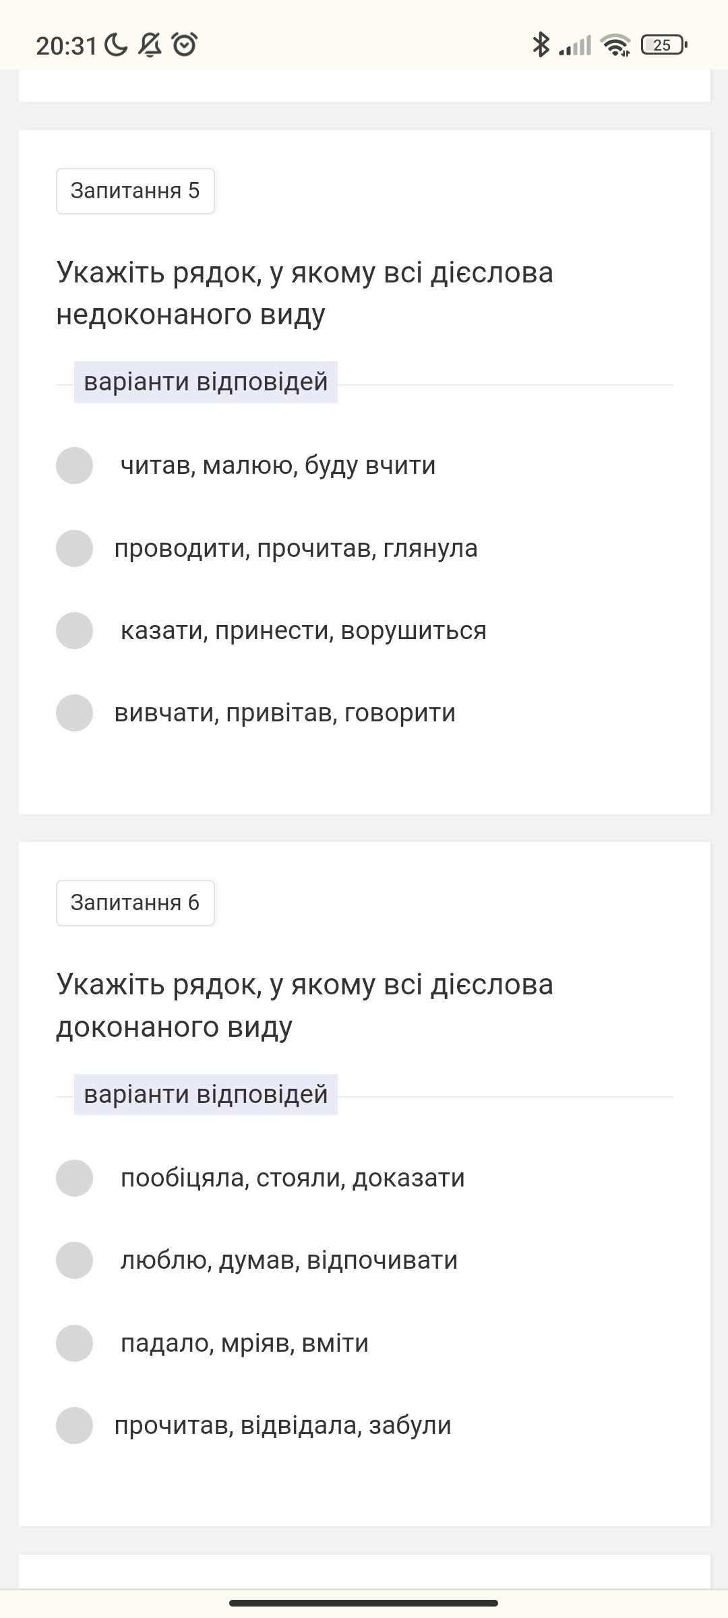Image resolution: width=728 pixels, height=1618 pixels.
Task: Tap question 5 'варіанти відповідей' header
Action: [x=206, y=382]
